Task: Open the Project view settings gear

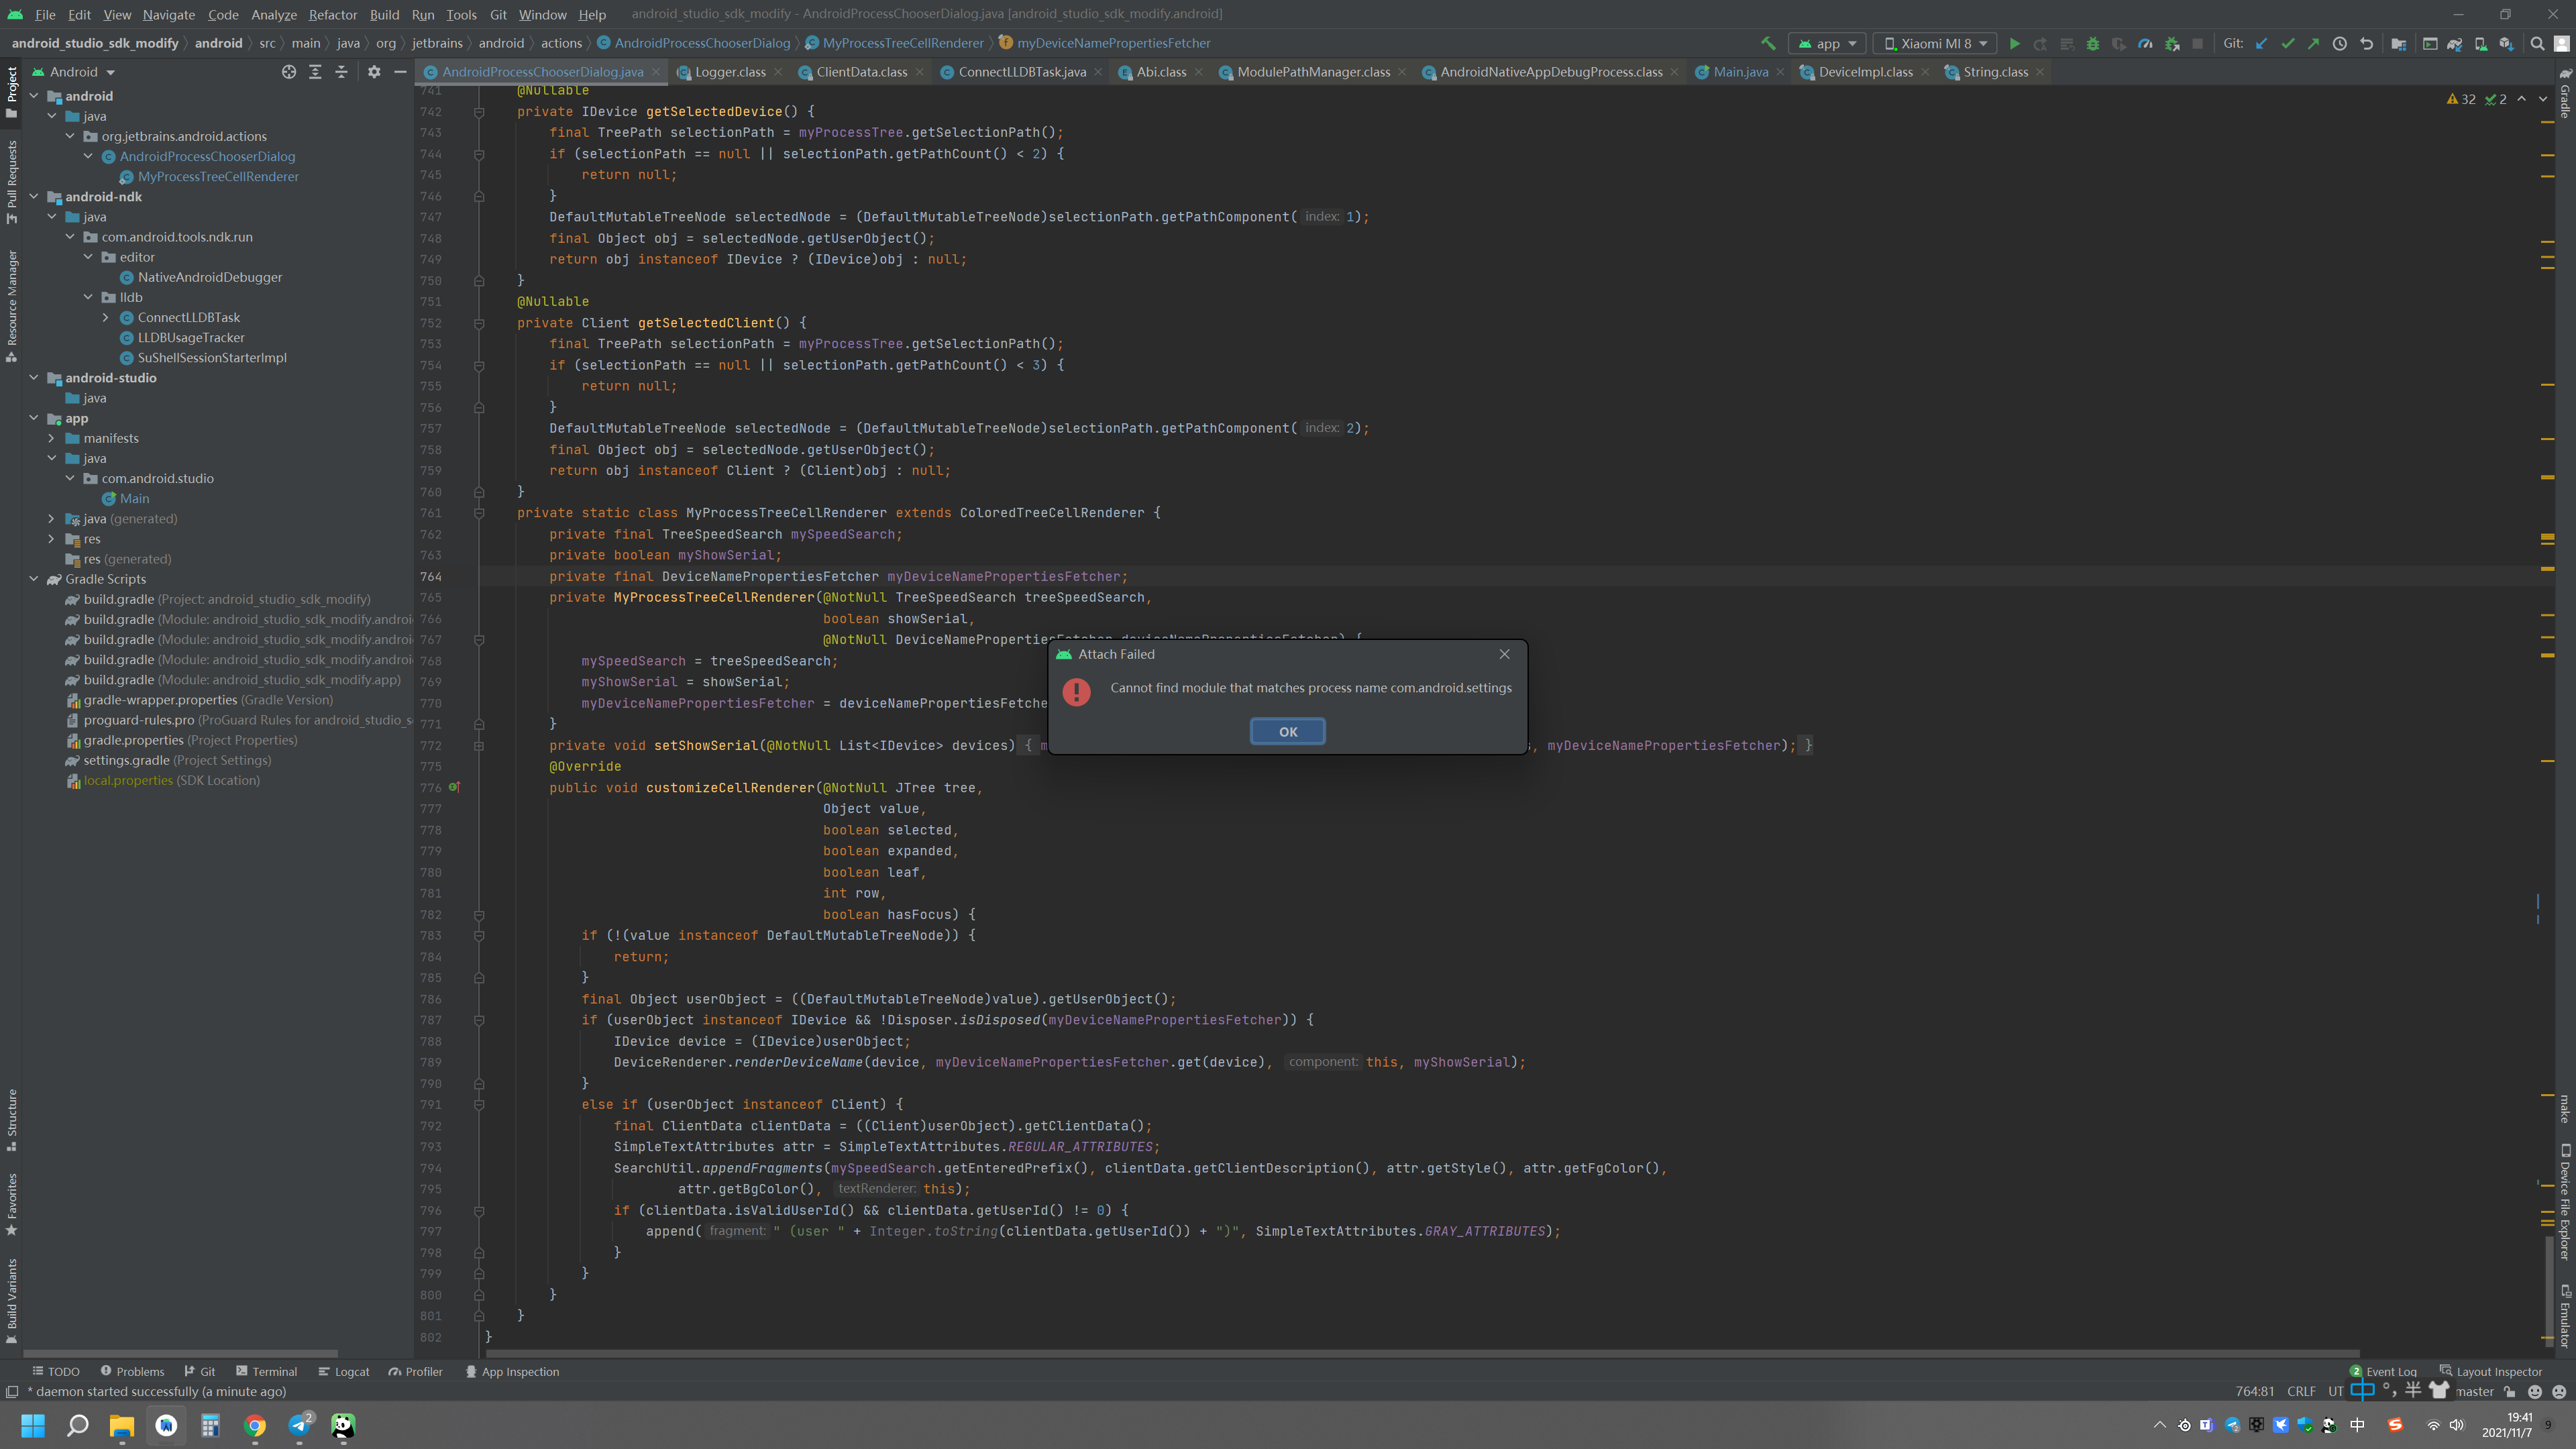Action: 374,72
